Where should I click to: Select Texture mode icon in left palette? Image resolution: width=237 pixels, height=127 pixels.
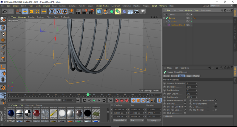[x=3, y=34]
